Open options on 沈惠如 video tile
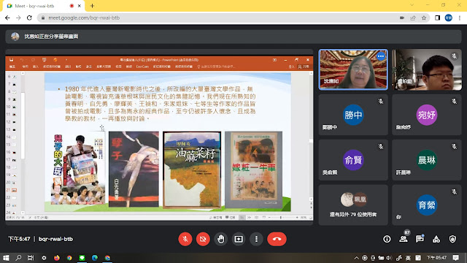 point(381,56)
